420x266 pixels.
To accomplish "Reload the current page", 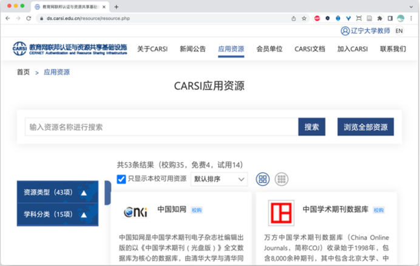I will point(29,18).
